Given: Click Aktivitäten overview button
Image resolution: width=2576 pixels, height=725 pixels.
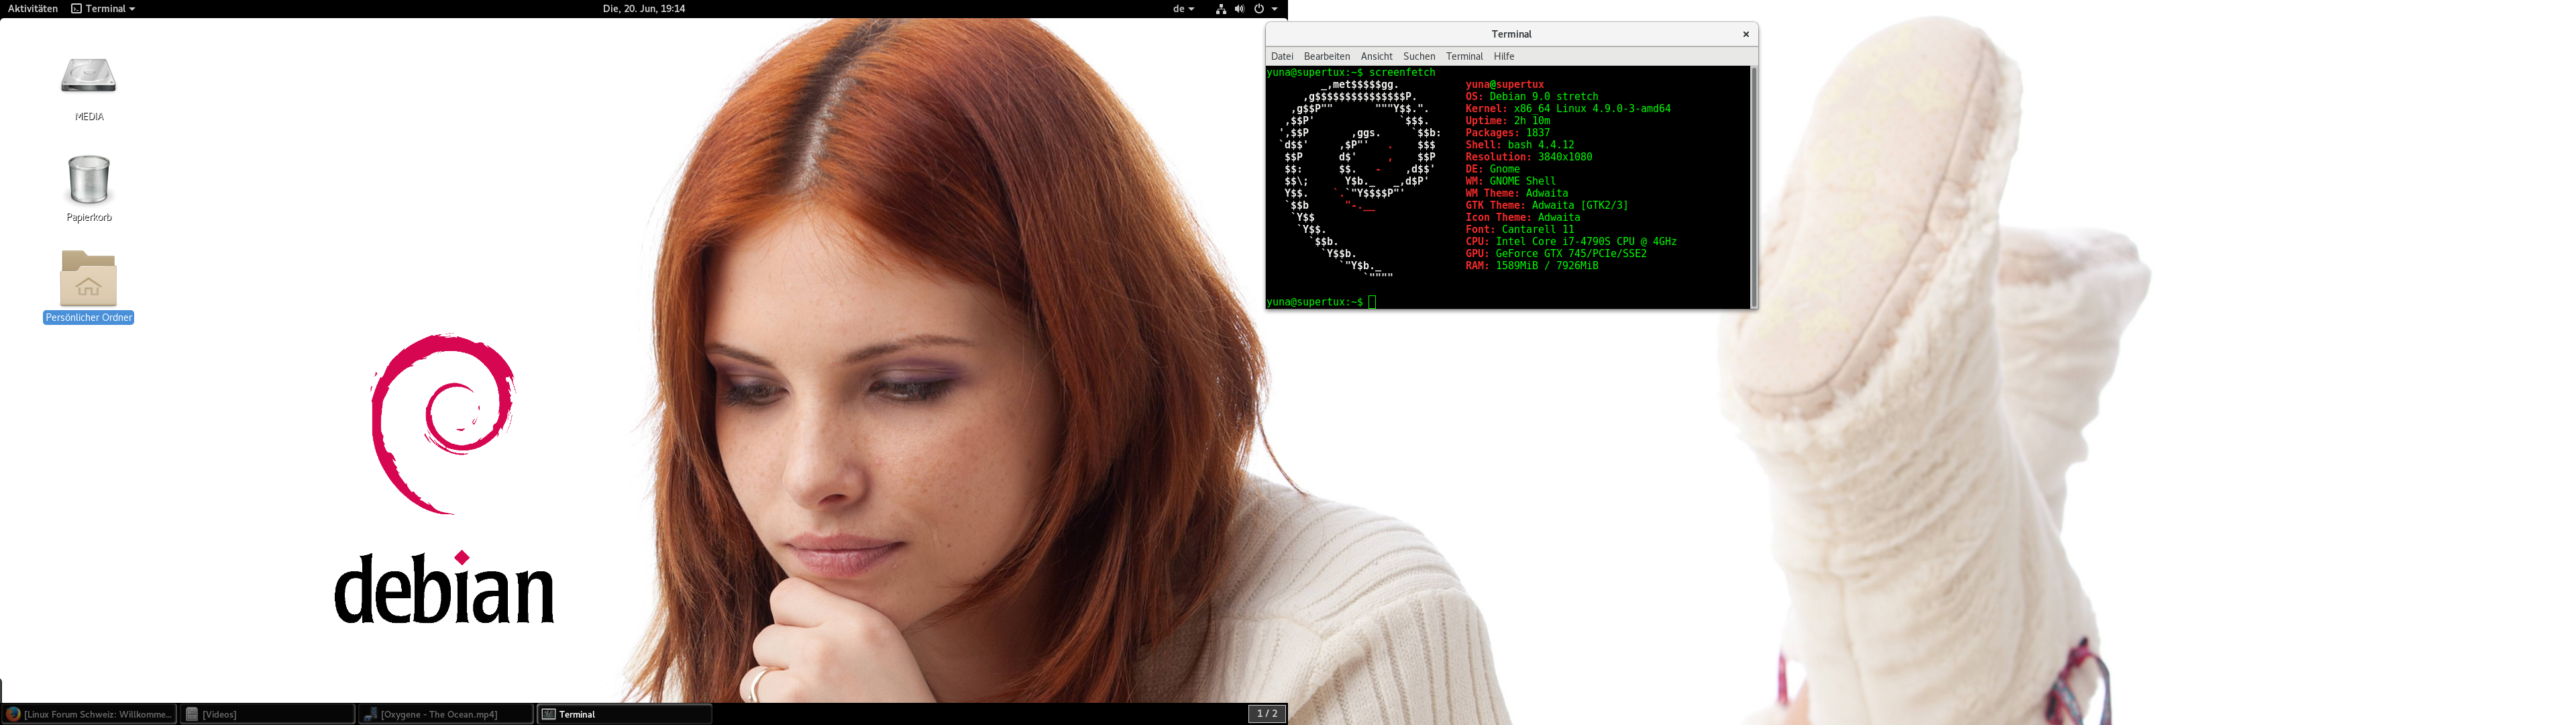Looking at the screenshot, I should [x=33, y=9].
